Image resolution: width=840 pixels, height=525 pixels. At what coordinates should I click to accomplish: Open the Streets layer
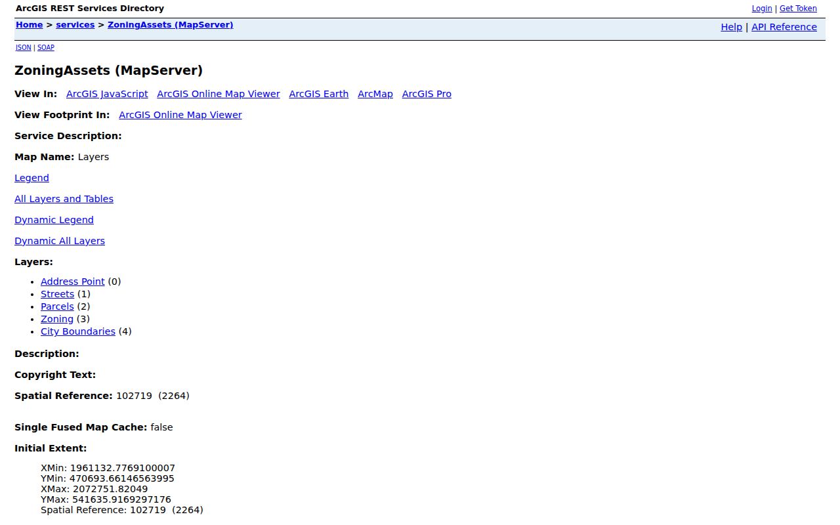point(57,294)
